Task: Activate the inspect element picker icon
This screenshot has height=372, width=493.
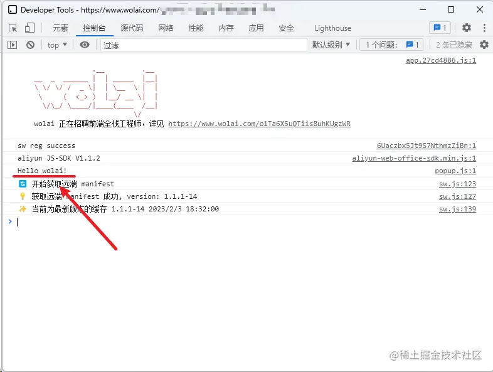Action: tap(13, 28)
